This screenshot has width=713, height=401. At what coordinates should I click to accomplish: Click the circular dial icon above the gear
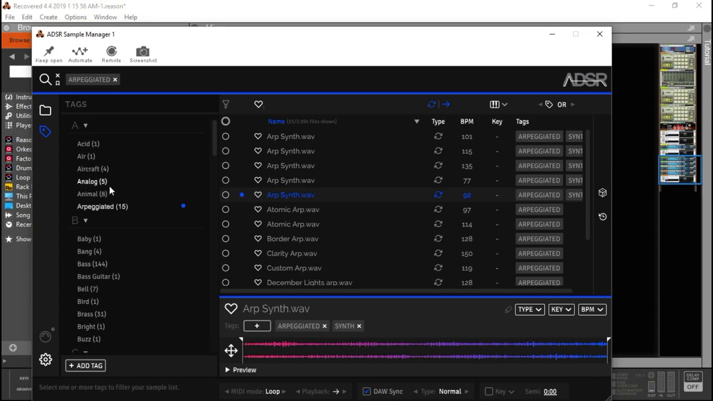[46, 336]
